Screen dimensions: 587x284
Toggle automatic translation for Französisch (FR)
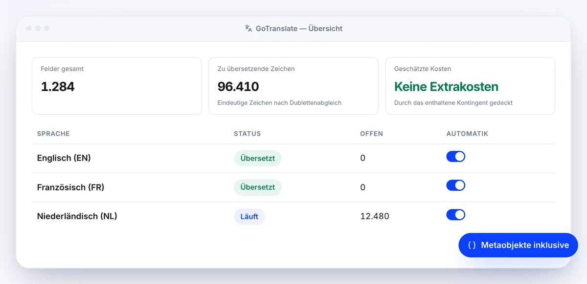pos(455,185)
